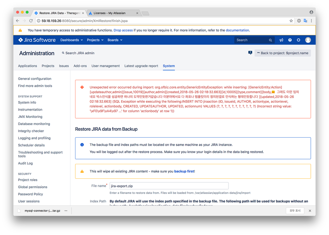
Task: Click the admin feedback speech bubble icon
Action: [x=250, y=53]
